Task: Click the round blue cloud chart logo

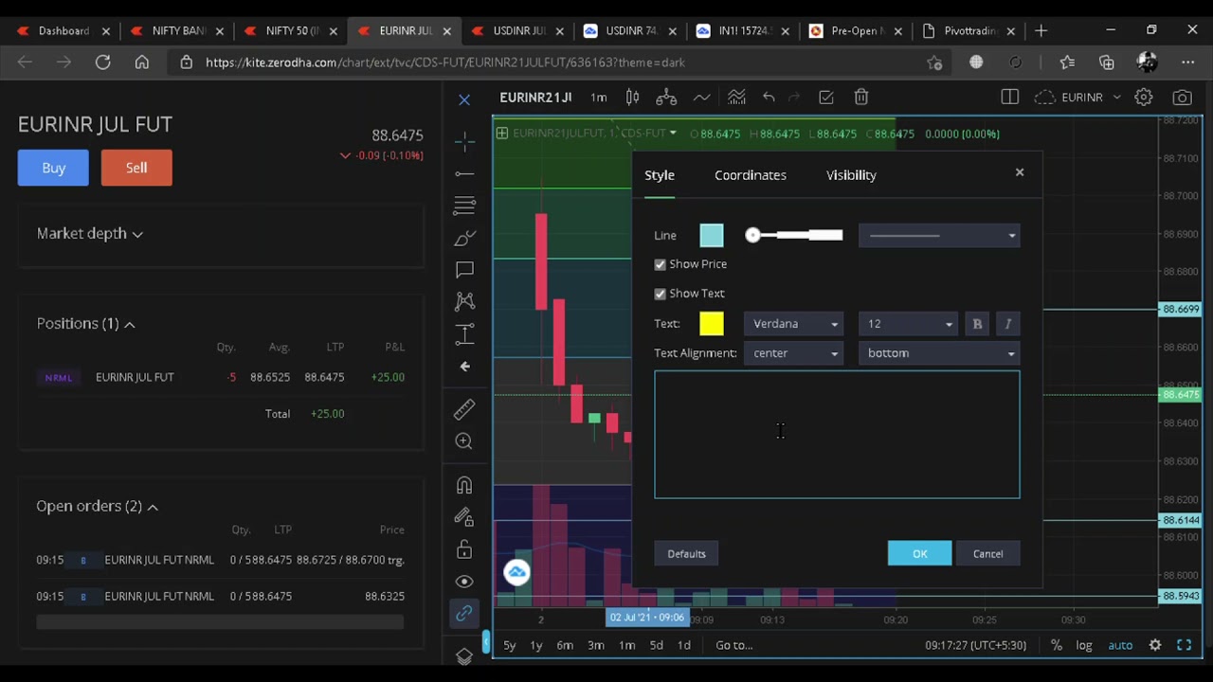Action: point(516,572)
